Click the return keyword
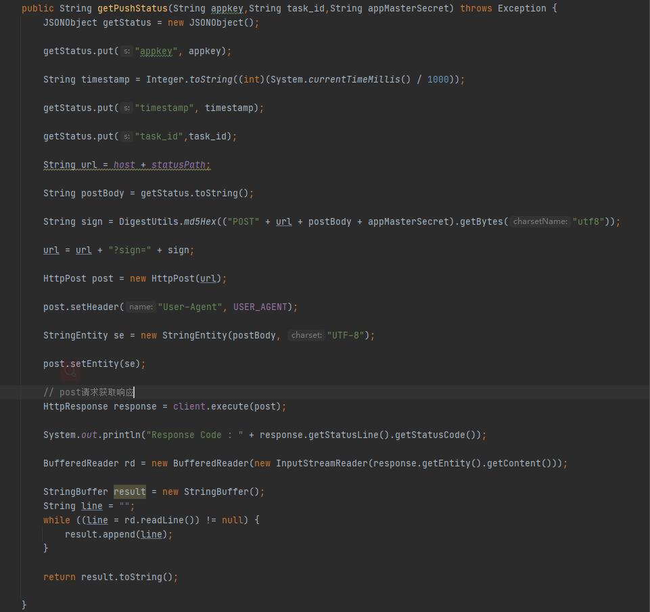The width and height of the screenshot is (650, 612). click(60, 577)
